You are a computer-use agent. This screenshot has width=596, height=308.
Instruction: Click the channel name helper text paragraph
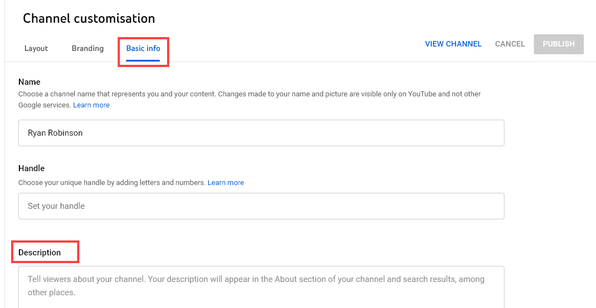(249, 94)
